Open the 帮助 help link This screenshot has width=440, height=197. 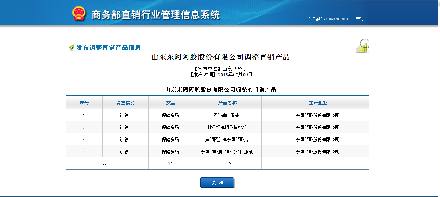pyautogui.click(x=360, y=19)
